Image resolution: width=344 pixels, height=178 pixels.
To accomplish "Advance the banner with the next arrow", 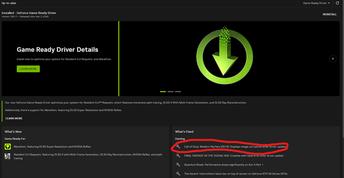I will point(333,58).
